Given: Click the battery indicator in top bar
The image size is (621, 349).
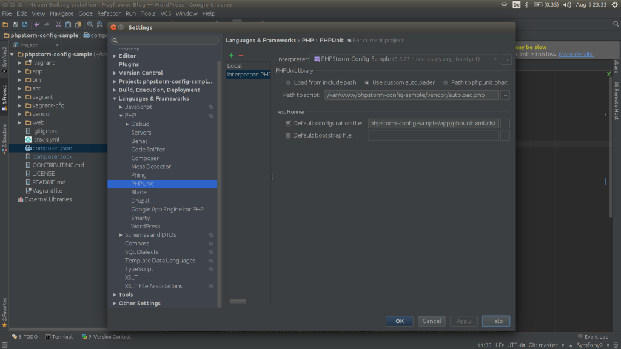Looking at the screenshot, I should tap(546, 5).
